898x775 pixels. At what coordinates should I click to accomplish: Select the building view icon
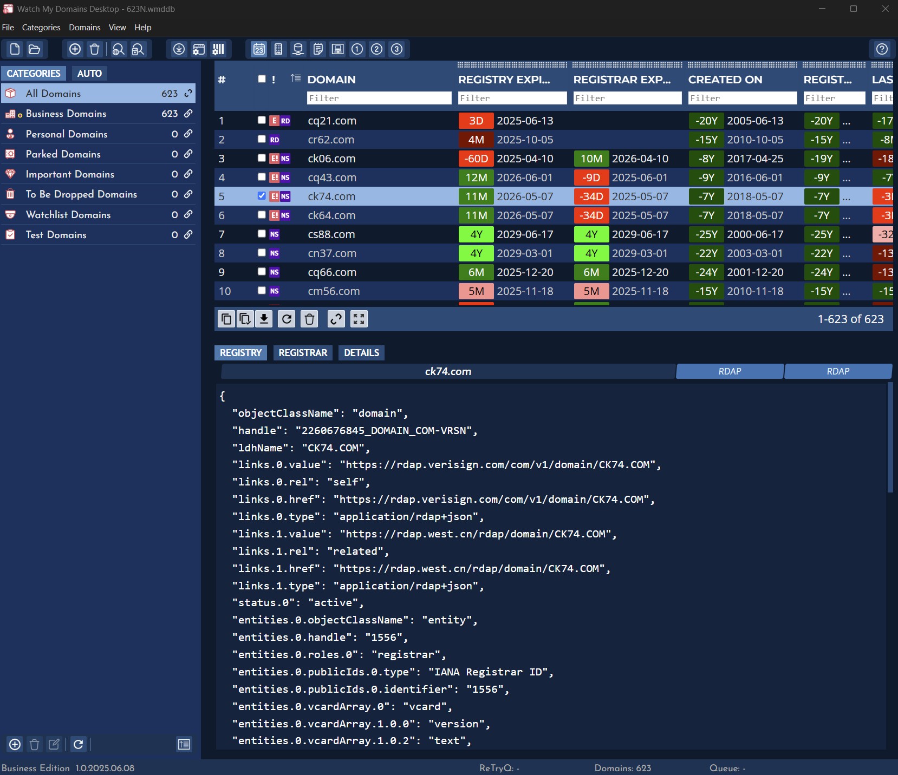[x=278, y=49]
